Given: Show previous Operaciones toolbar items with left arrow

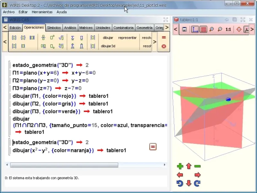Looking at the screenshot, I should click(x=5, y=42).
